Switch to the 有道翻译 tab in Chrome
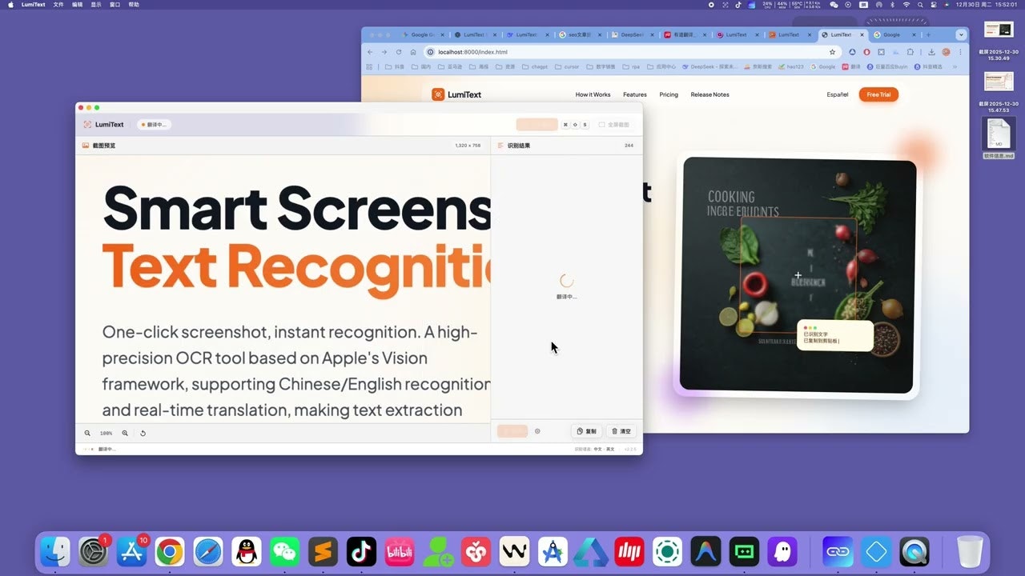Image resolution: width=1025 pixels, height=576 pixels. point(683,34)
